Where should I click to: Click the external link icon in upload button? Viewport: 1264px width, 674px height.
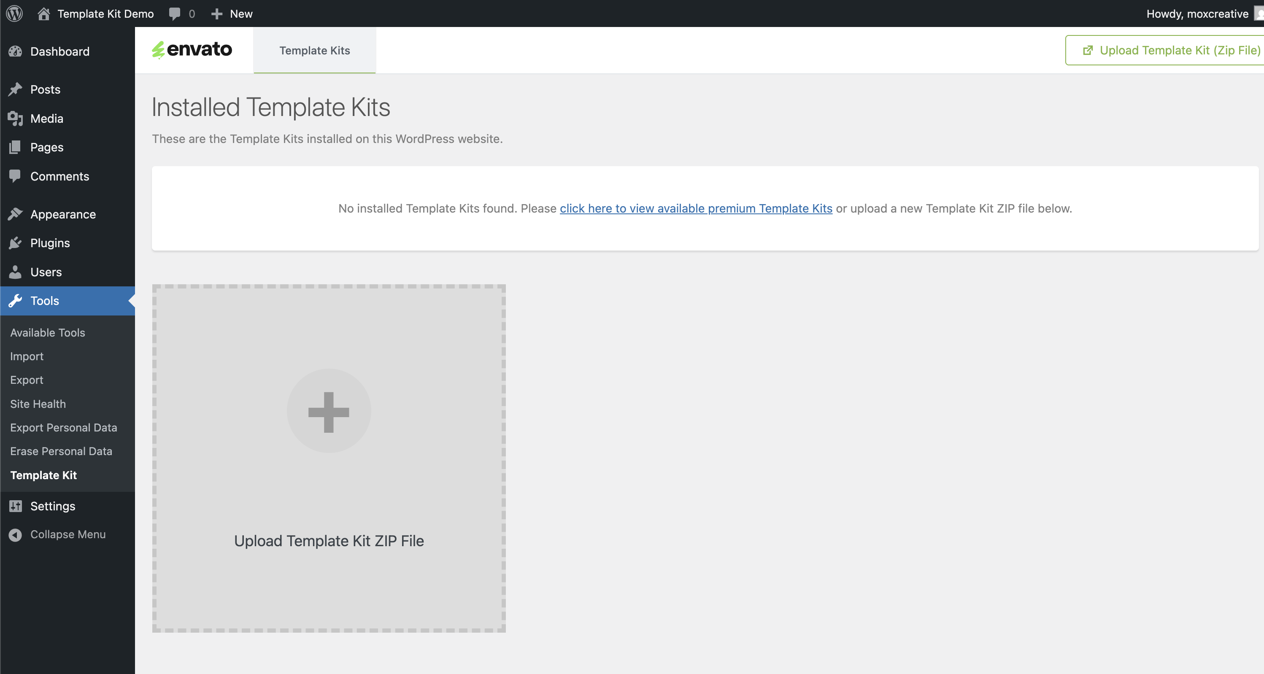click(1088, 50)
